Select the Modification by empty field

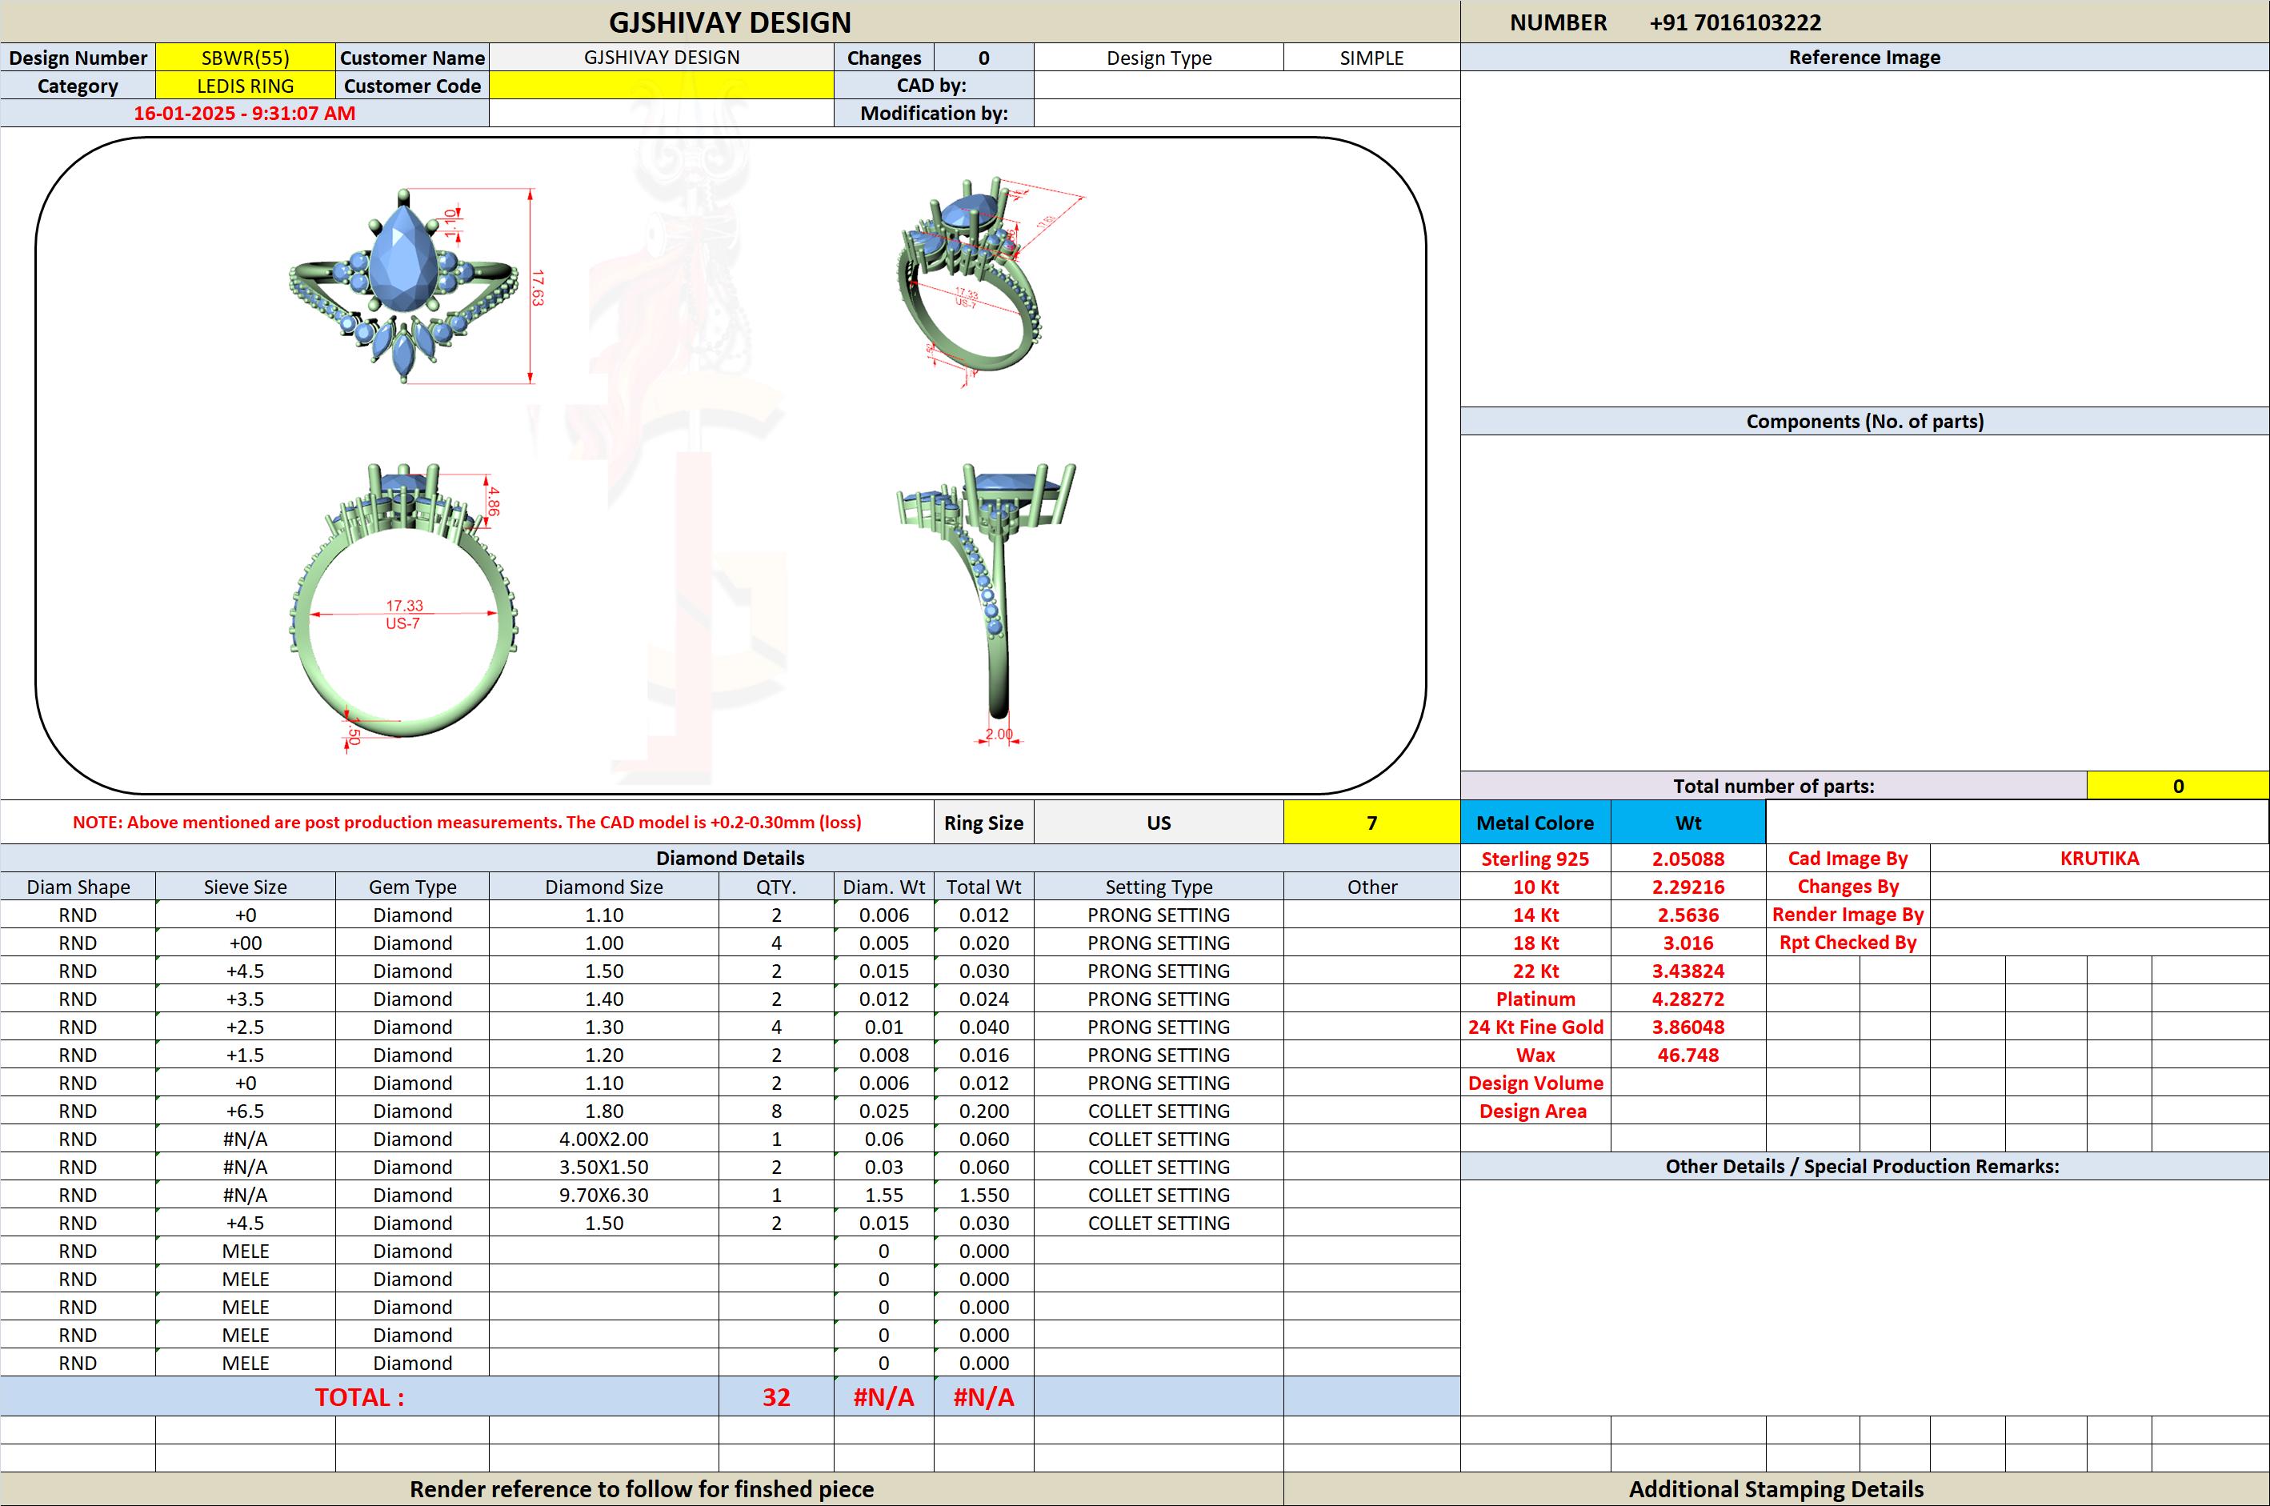(x=1247, y=114)
